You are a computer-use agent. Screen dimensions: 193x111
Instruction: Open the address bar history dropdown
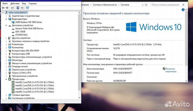pyautogui.click(x=143, y=5)
